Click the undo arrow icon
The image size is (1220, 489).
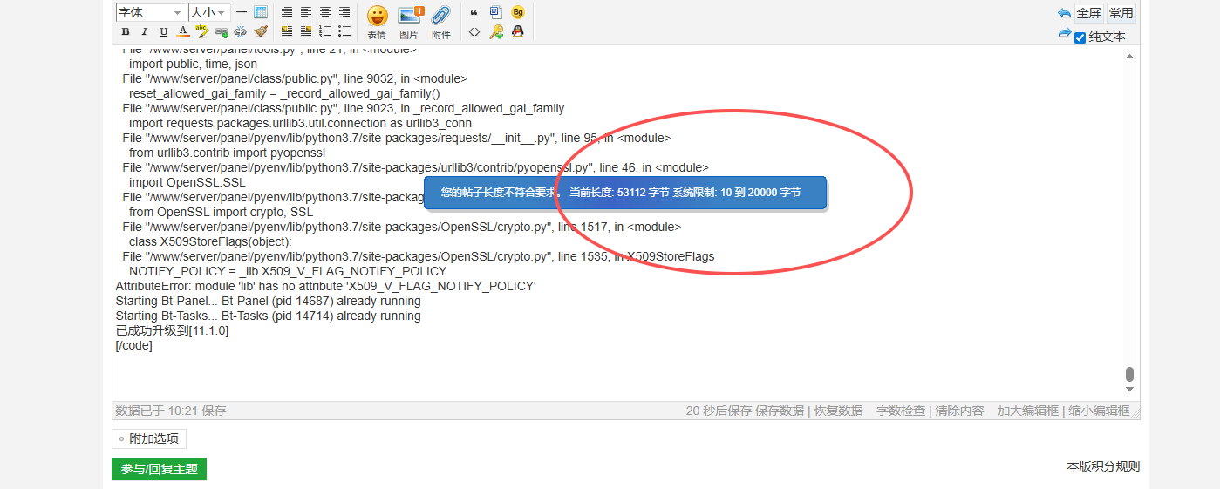1064,13
